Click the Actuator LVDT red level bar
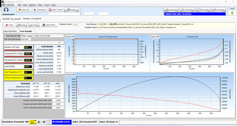The height and width of the screenshot is (126, 237). pyautogui.click(x=18, y=50)
